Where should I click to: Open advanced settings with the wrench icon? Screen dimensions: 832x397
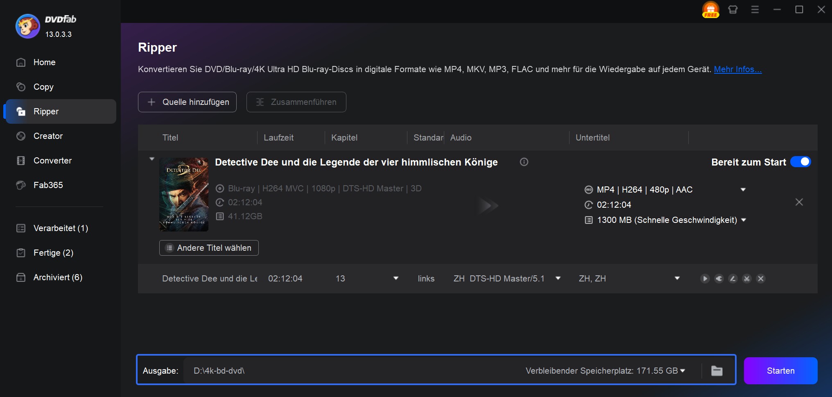[719, 279]
